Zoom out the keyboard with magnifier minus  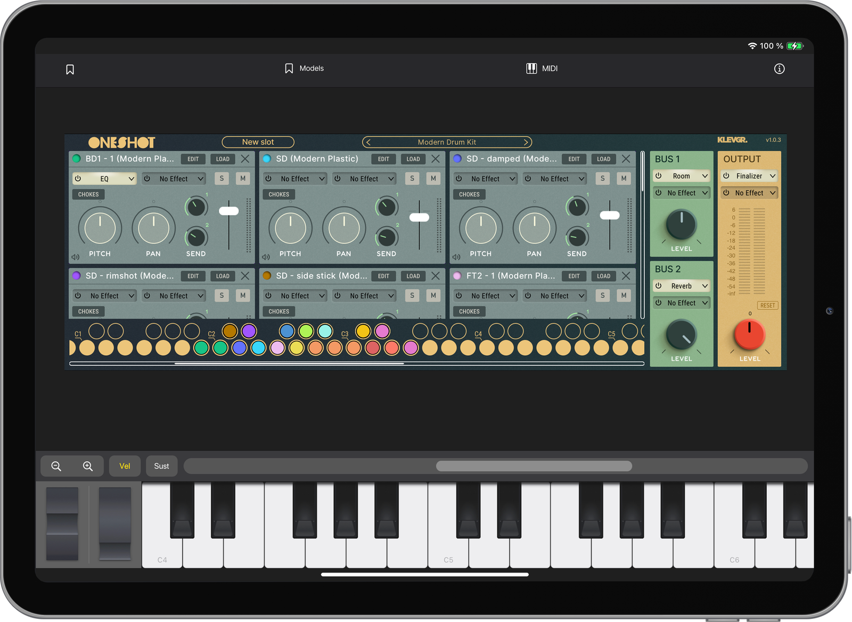(56, 466)
